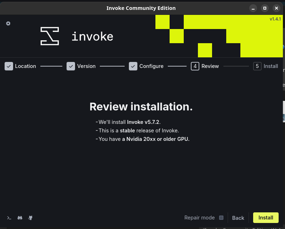Select step 5 Install in stepper
The height and width of the screenshot is (229, 285).
[266, 66]
